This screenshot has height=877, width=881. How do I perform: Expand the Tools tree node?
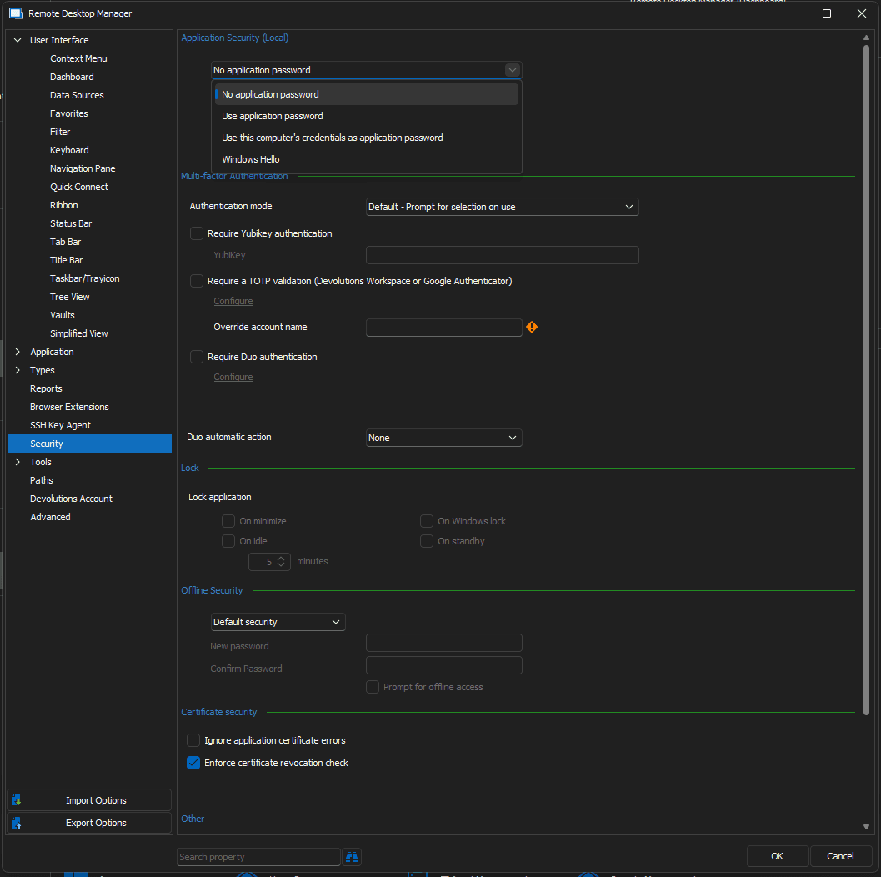[18, 462]
